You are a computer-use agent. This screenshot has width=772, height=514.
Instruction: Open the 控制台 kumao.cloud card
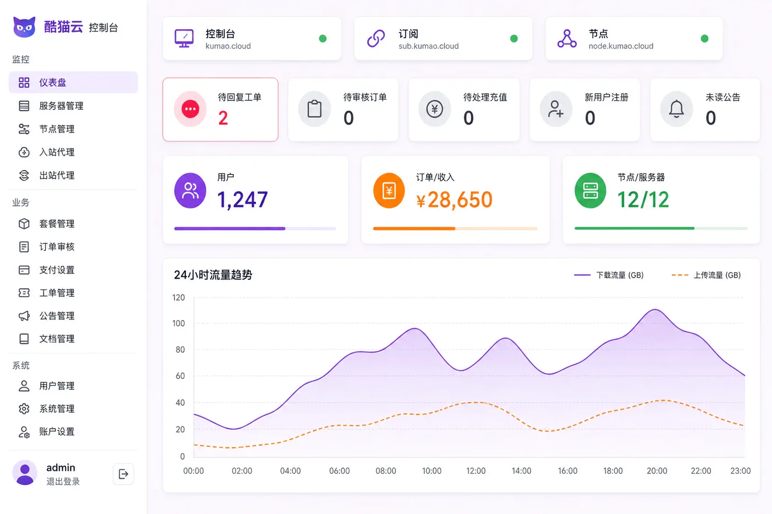click(252, 39)
